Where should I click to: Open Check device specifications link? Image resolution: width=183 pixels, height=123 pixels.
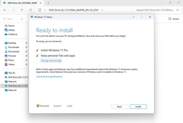[49, 77]
